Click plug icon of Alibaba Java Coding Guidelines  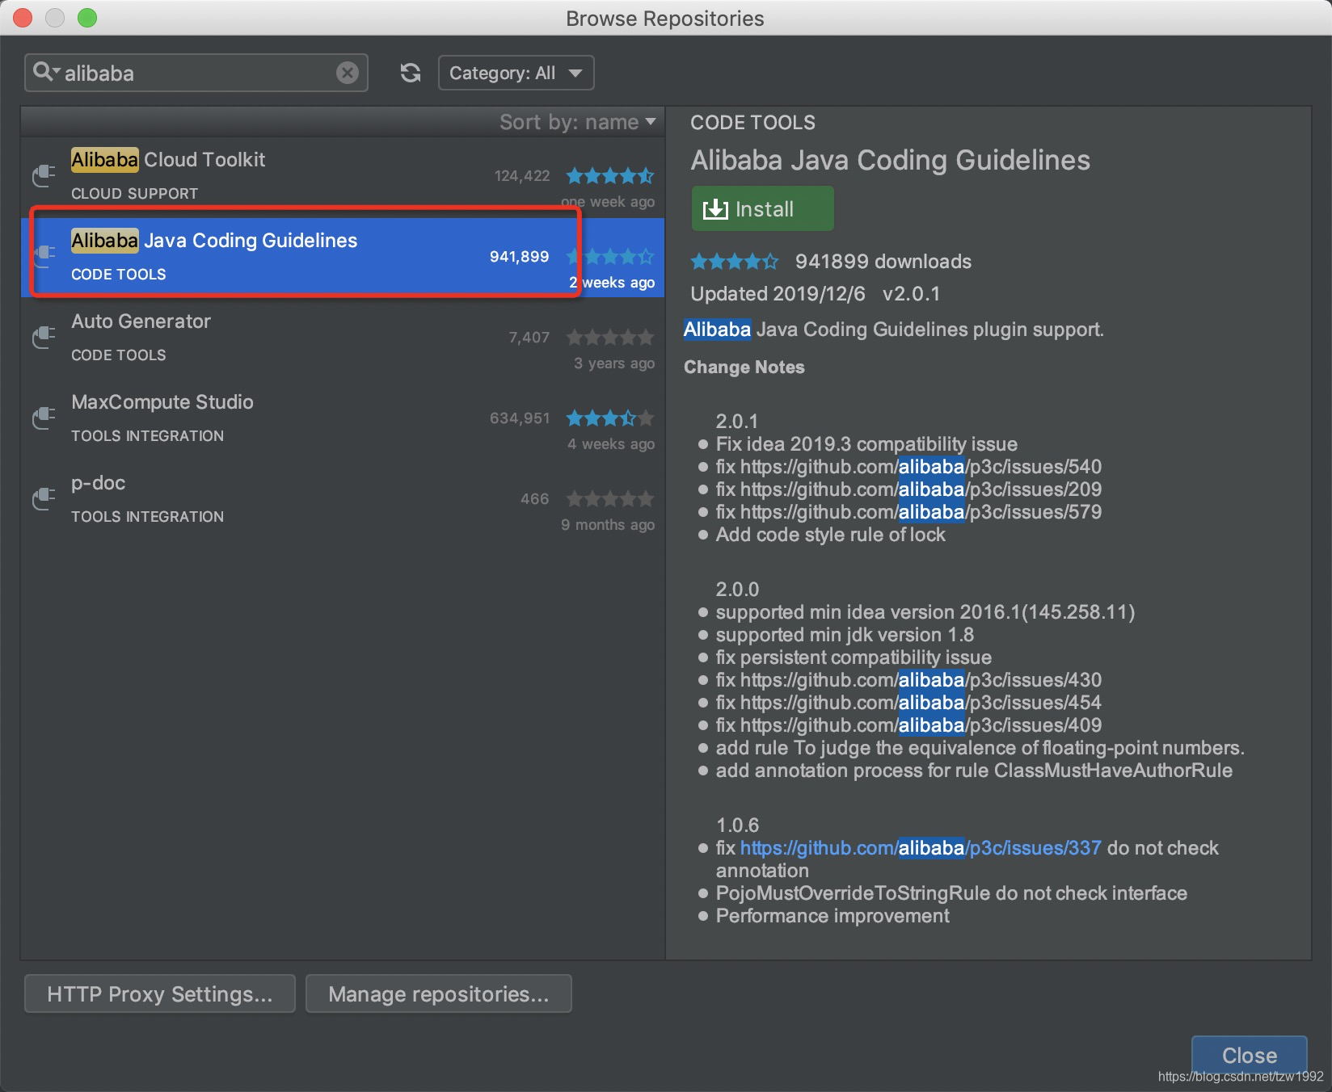point(44,256)
